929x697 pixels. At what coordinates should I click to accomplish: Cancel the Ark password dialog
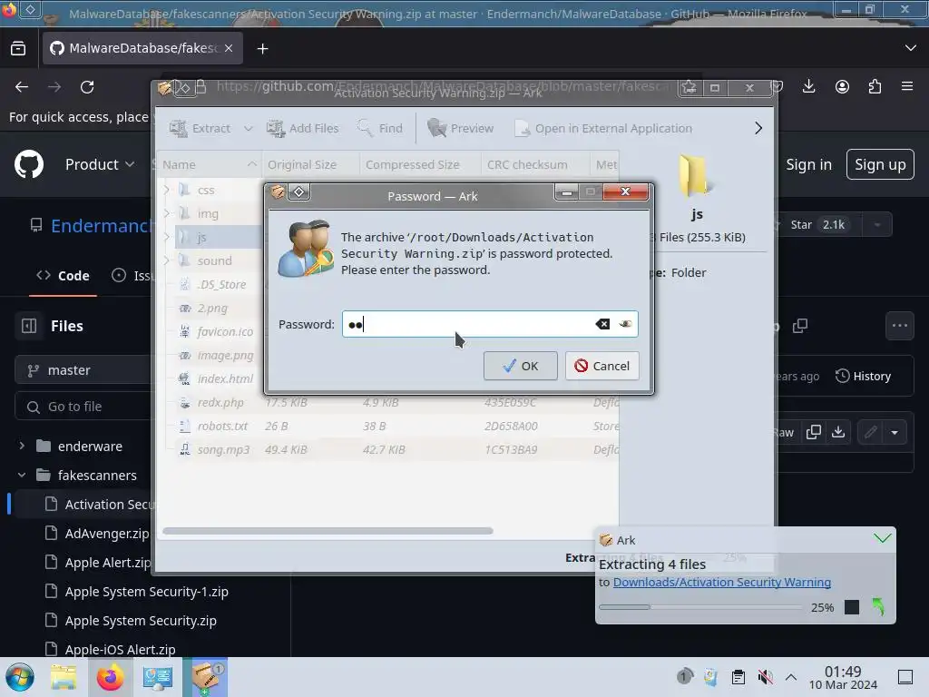(x=602, y=366)
